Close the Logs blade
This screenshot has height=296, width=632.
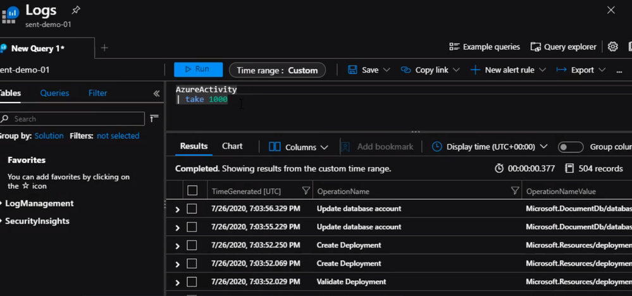[611, 10]
